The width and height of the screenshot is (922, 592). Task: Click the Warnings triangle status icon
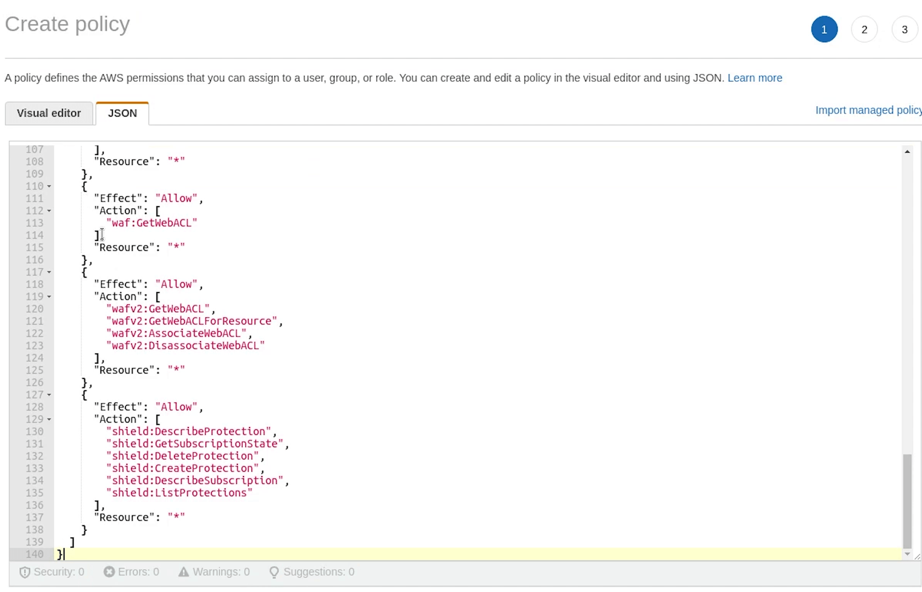tap(183, 572)
